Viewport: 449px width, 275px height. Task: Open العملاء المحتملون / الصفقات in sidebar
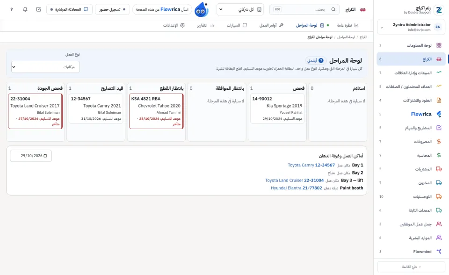click(x=411, y=87)
